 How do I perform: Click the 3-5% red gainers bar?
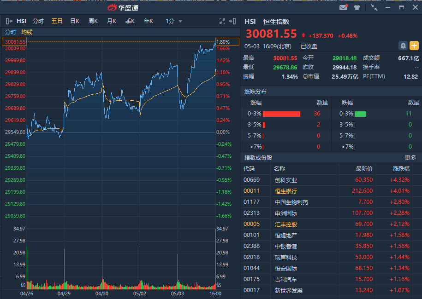tap(264, 125)
